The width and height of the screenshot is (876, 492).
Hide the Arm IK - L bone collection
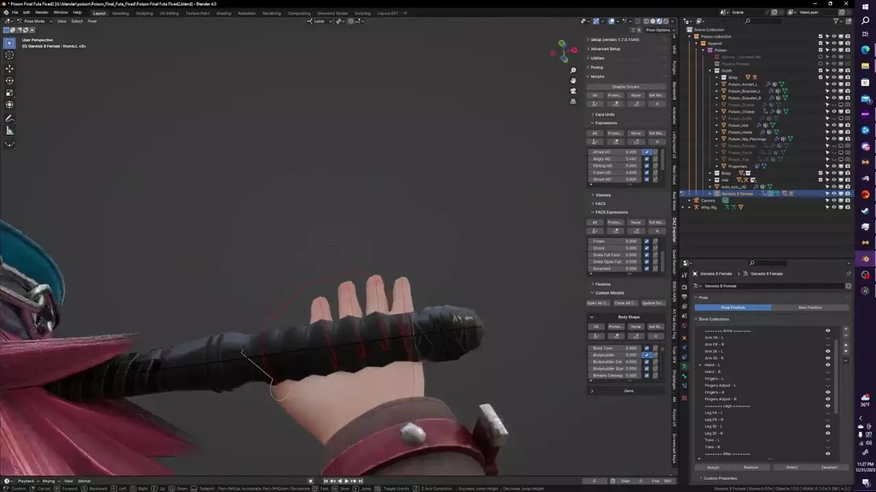pos(827,351)
